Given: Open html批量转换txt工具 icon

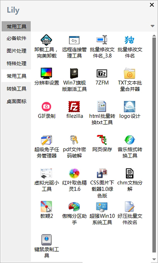Looking at the screenshot, I should pos(102,107).
